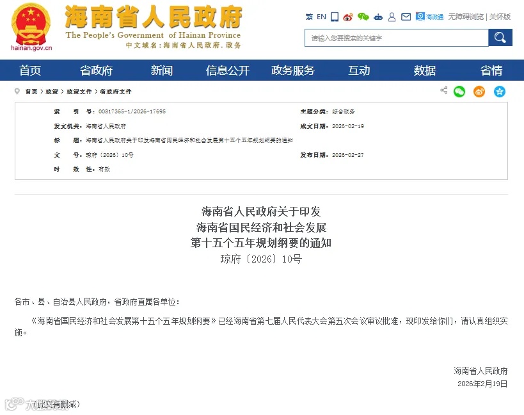The width and height of the screenshot is (524, 415).
Task: Switch to traditional Chinese with 繁
Action: 310,17
